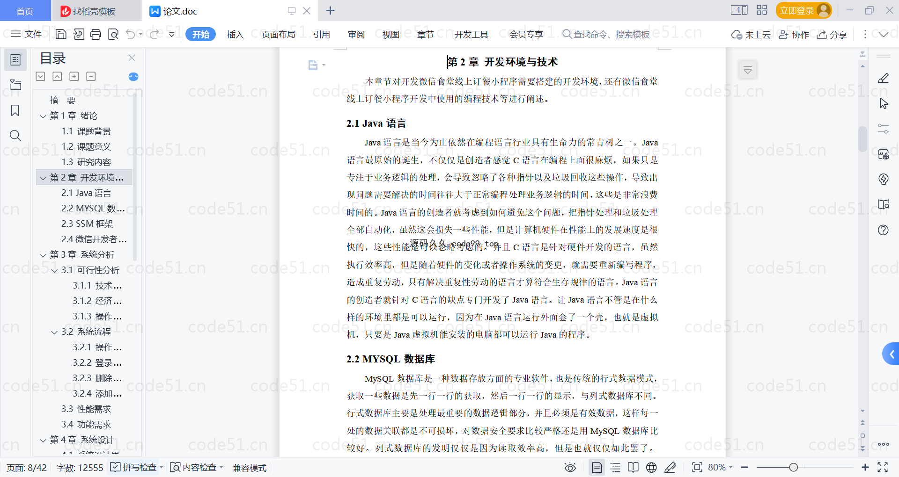Switch to reading layout view
899x477 pixels.
[633, 467]
